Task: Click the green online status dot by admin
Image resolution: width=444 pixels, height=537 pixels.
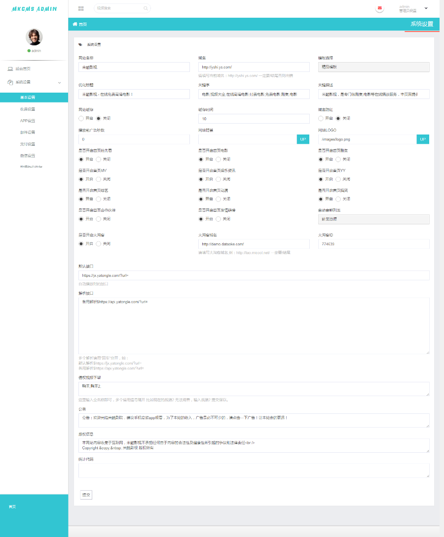Action: tap(29, 51)
